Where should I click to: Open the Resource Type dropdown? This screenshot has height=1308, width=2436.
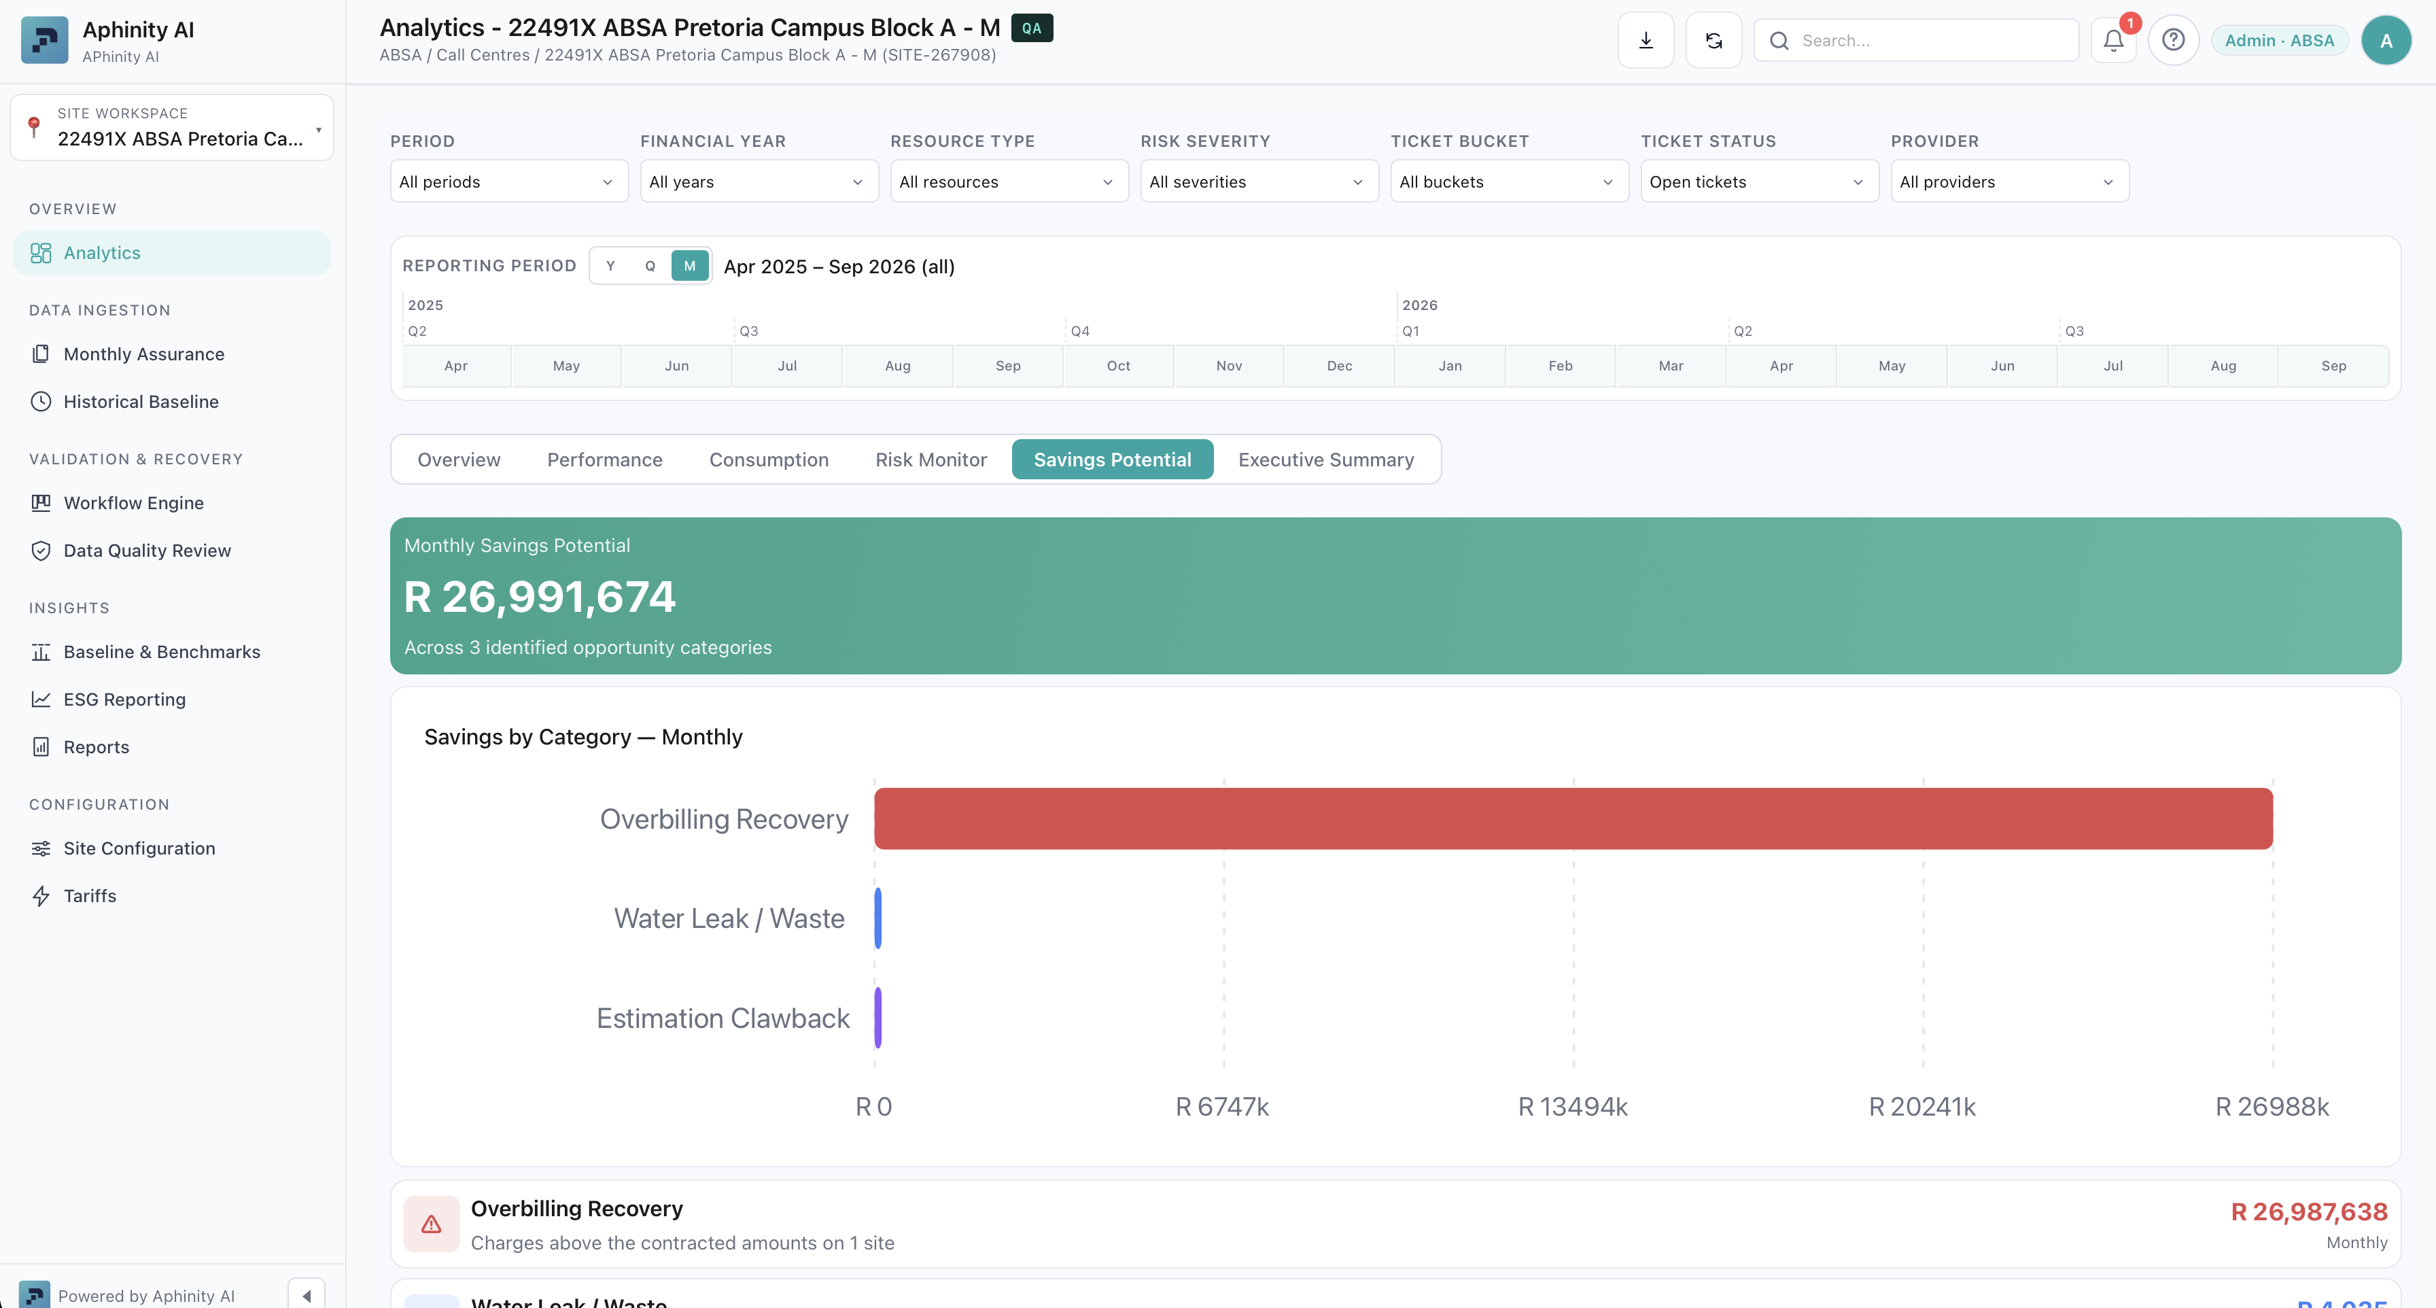coord(1009,182)
